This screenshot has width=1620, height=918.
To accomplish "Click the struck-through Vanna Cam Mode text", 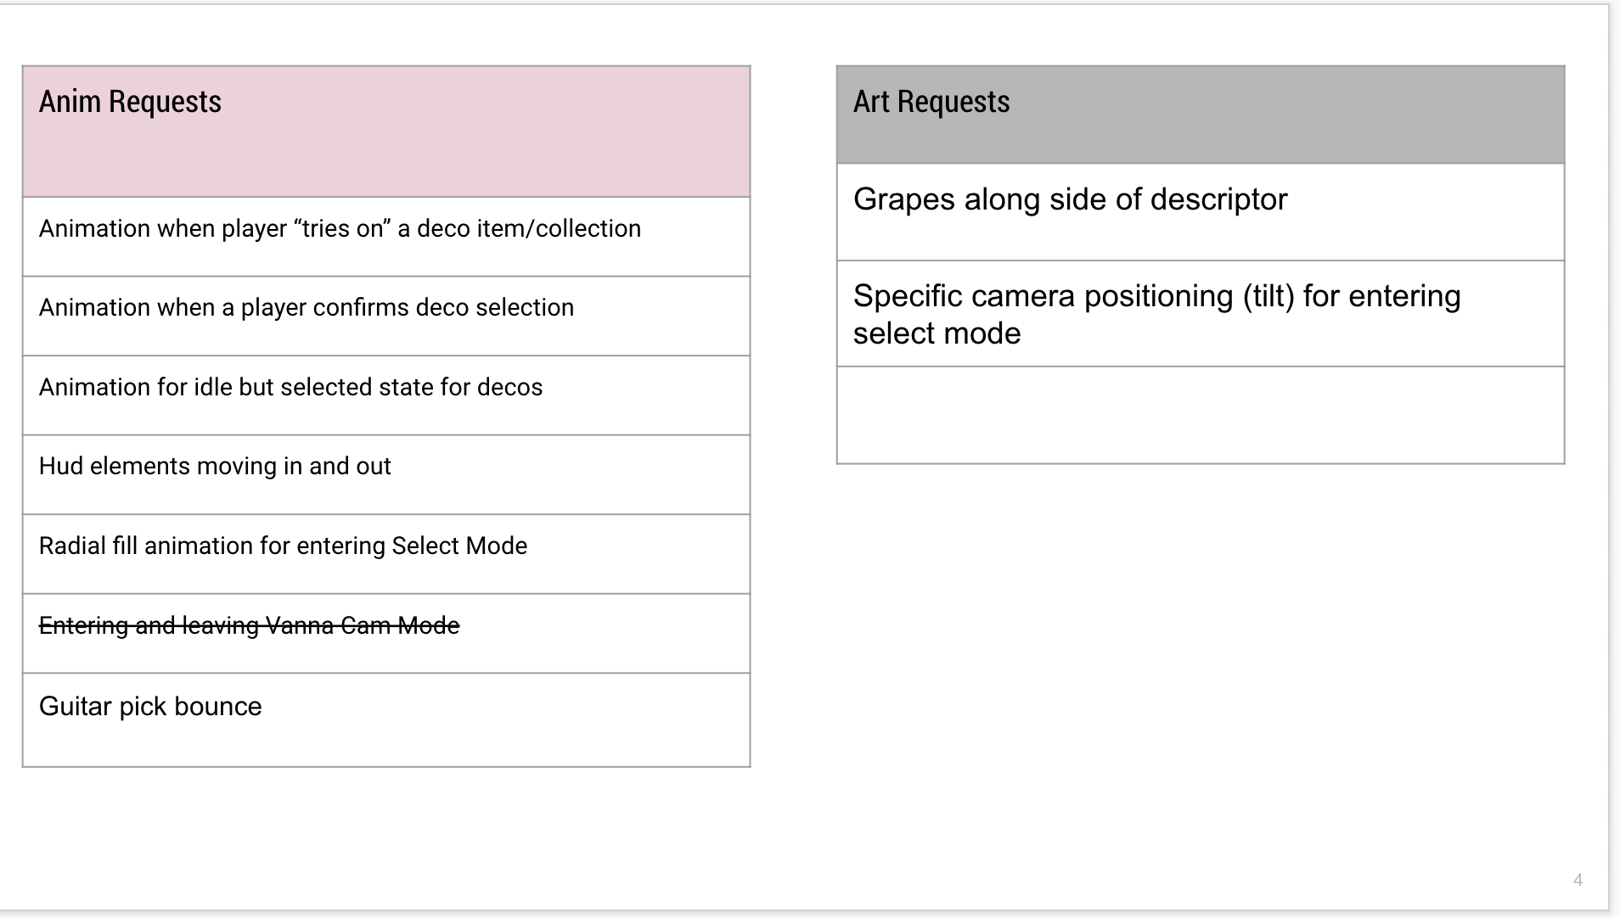I will 249,625.
